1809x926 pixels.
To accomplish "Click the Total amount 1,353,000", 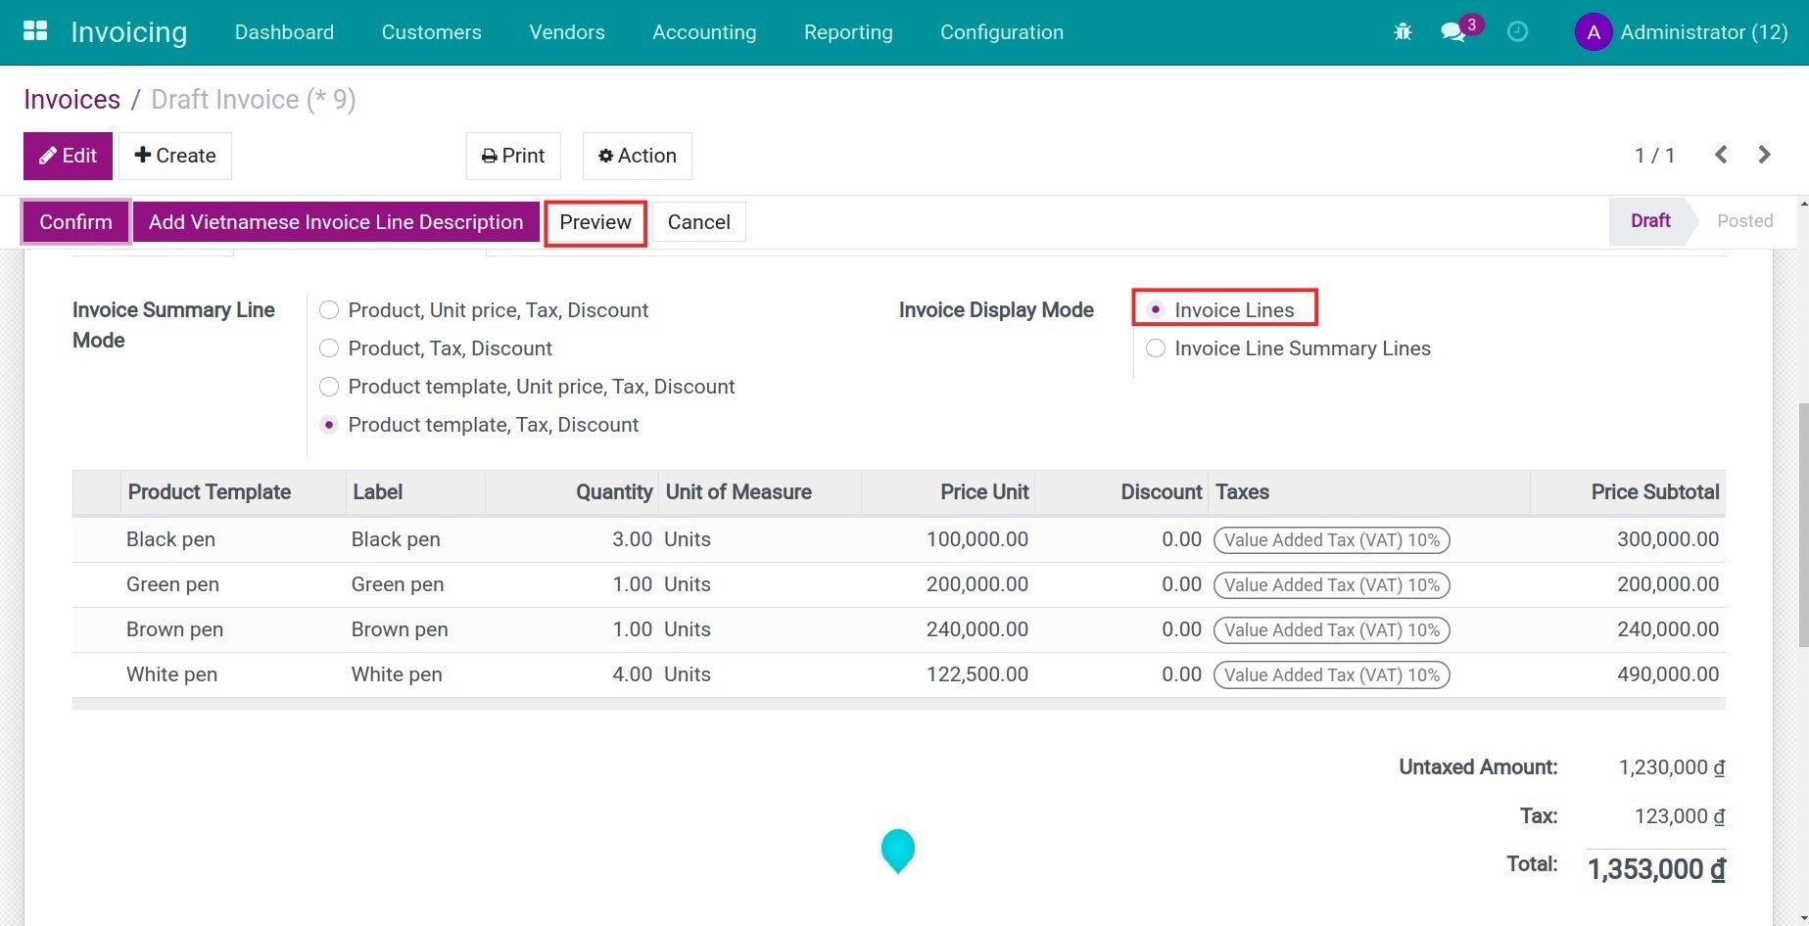I will pos(1653,868).
